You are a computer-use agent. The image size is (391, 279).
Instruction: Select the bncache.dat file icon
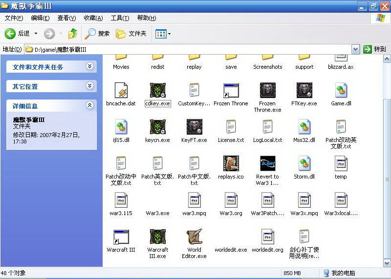tap(121, 90)
